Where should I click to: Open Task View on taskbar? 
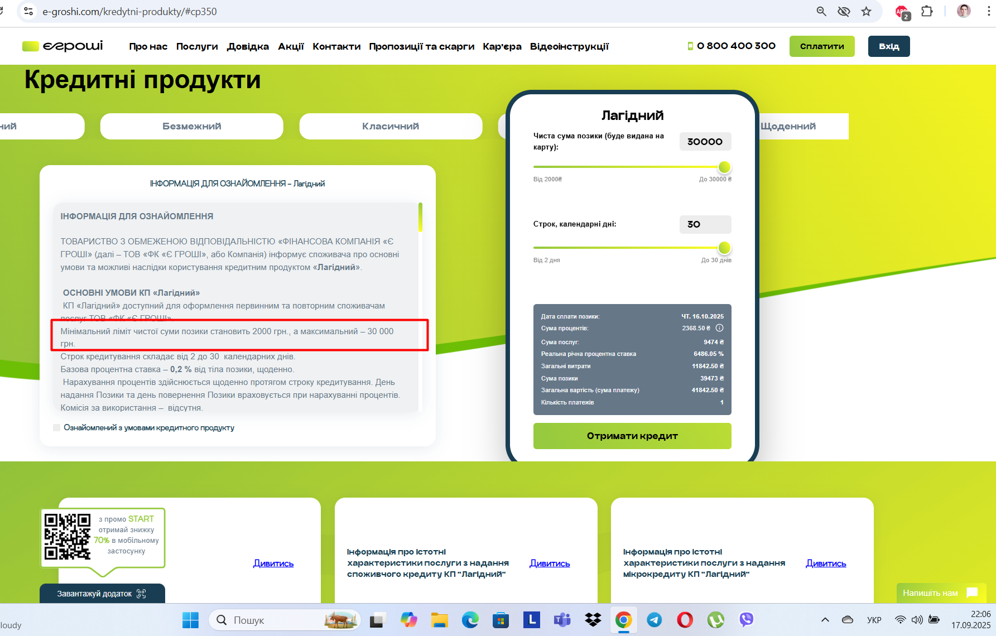pos(378,620)
